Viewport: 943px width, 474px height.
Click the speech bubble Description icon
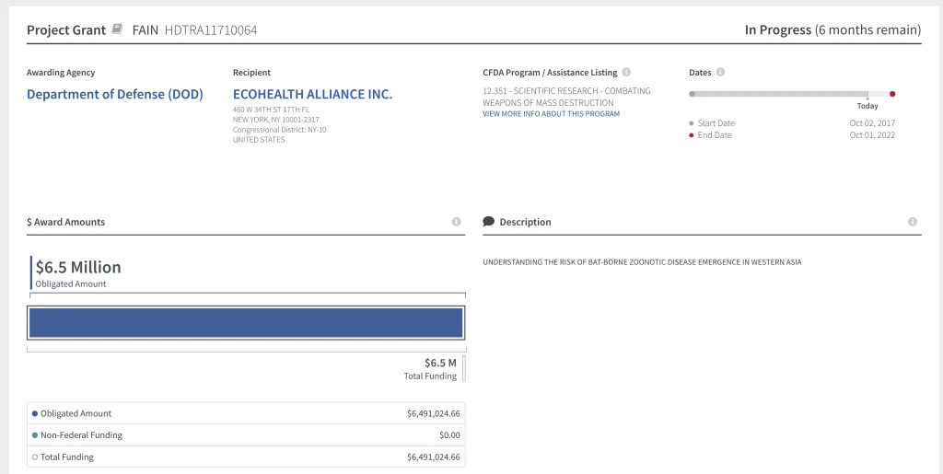coord(488,221)
